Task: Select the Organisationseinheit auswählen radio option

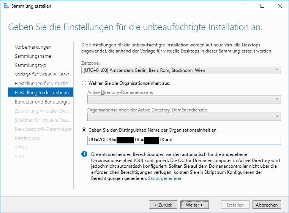Action: coord(84,83)
